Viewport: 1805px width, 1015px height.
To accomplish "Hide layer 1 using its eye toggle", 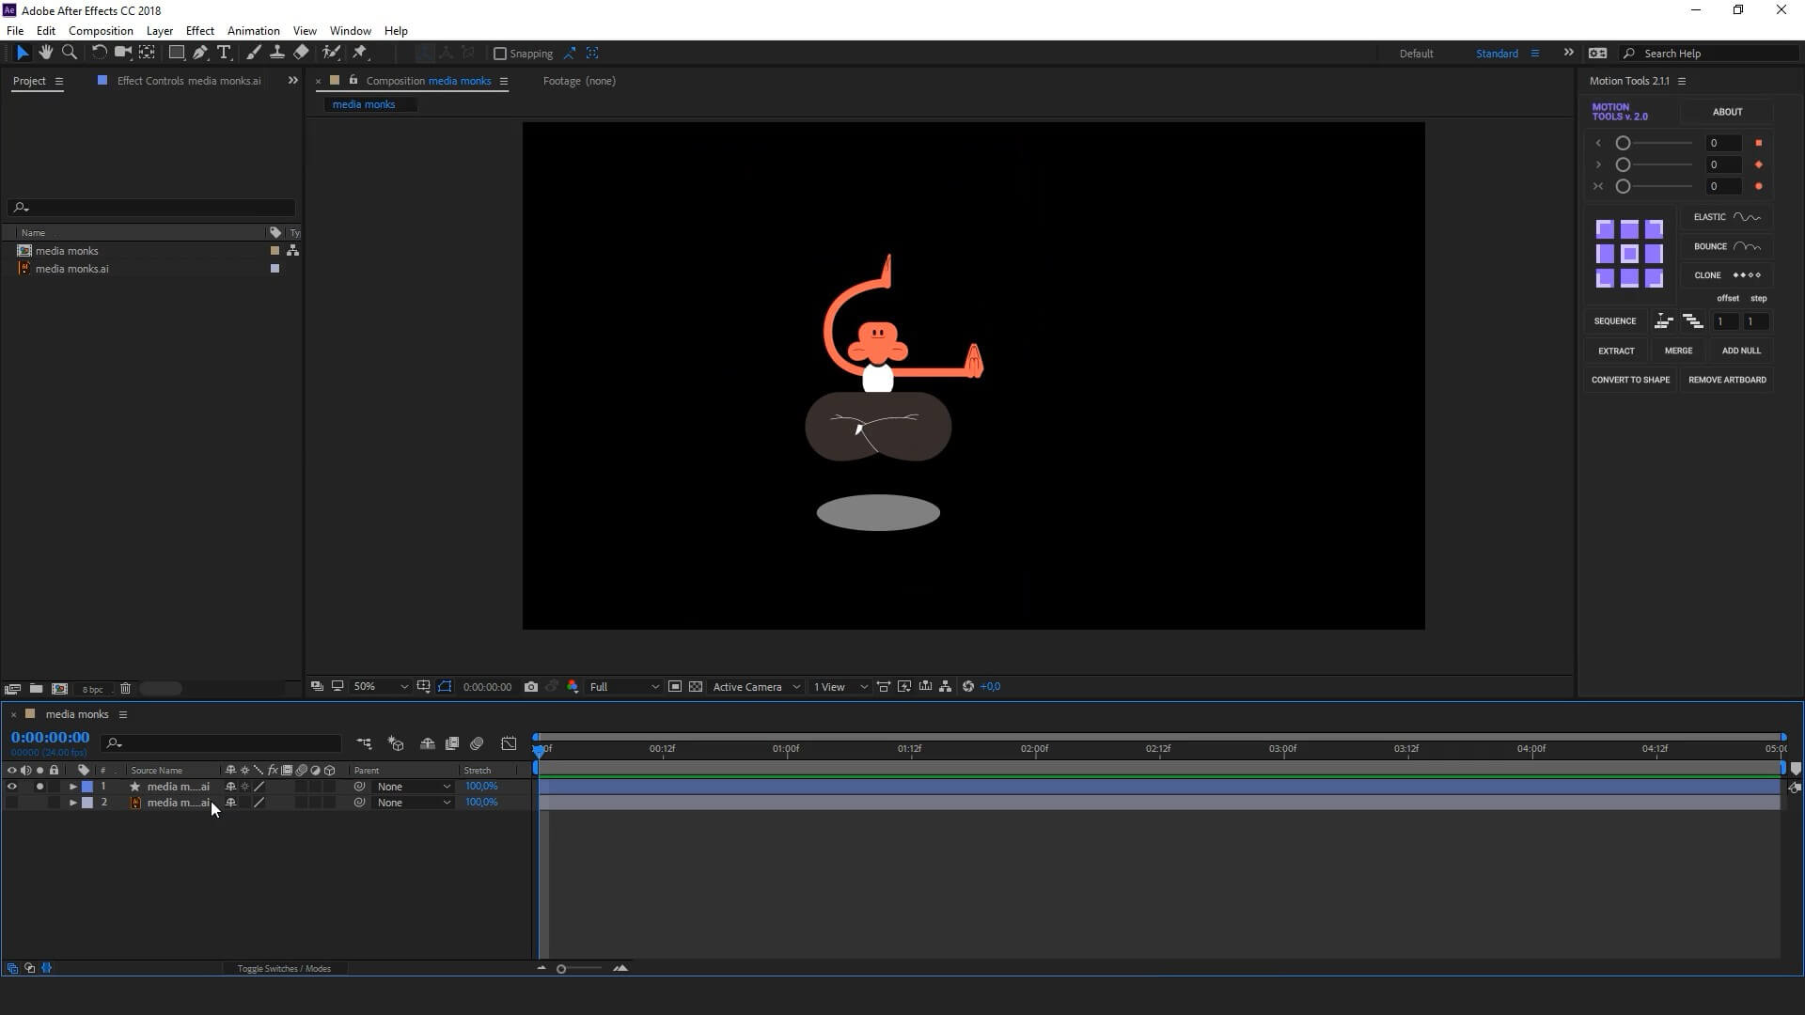I will click(12, 787).
